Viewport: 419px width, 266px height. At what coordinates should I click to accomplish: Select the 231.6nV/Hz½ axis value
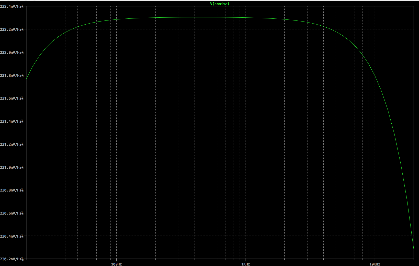12,98
